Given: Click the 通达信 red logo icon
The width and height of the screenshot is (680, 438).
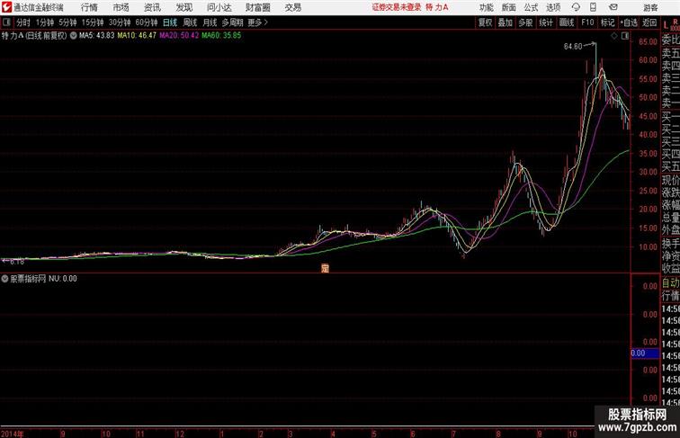Looking at the screenshot, I should pos(6,7).
